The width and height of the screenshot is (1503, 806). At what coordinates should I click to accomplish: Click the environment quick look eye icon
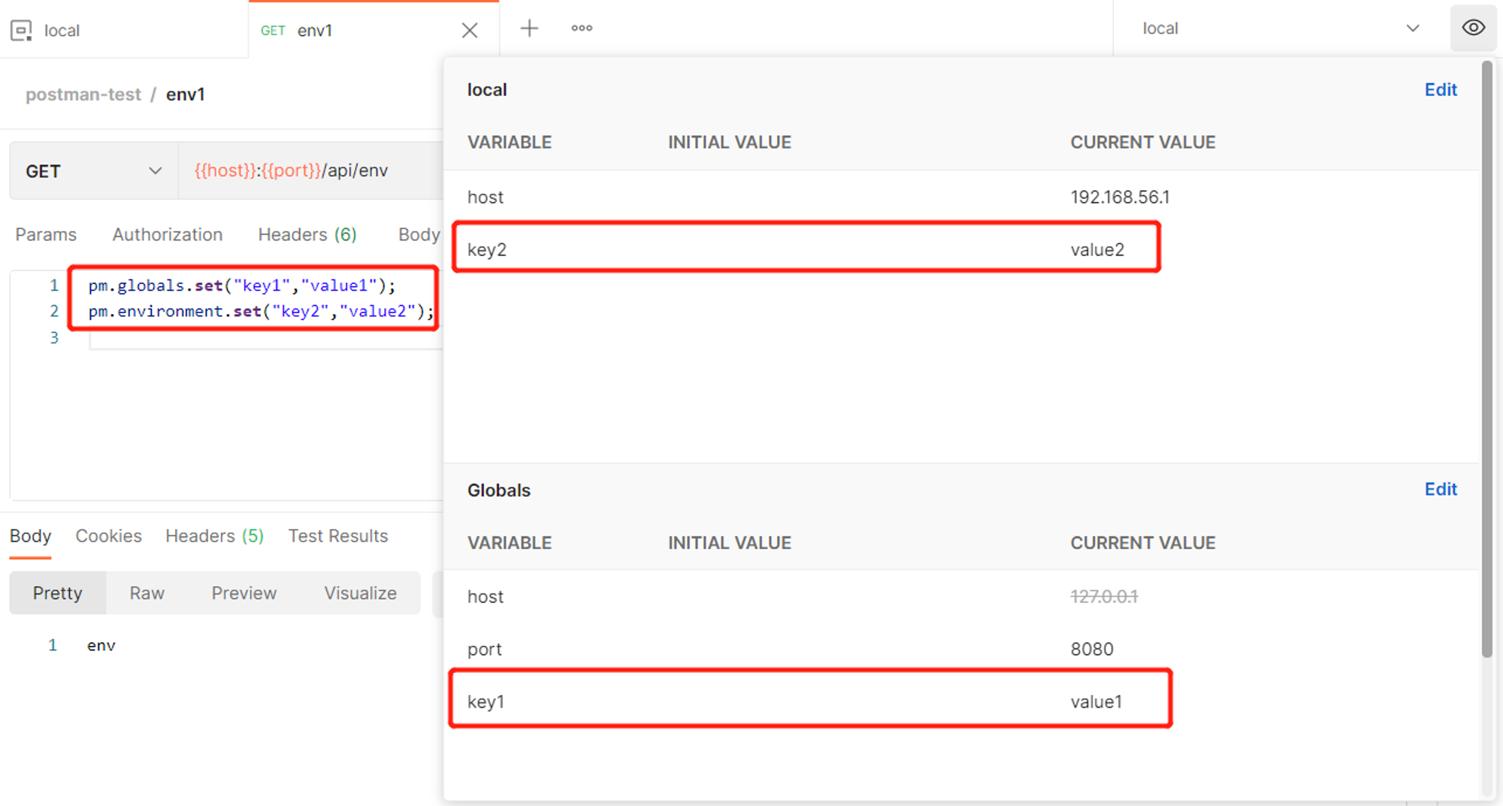coord(1473,28)
